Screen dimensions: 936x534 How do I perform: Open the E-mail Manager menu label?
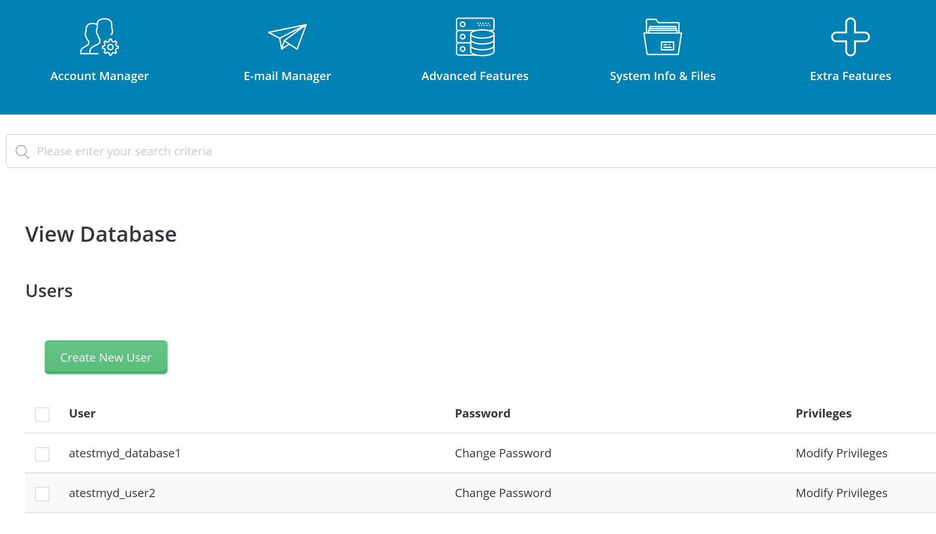tap(287, 76)
